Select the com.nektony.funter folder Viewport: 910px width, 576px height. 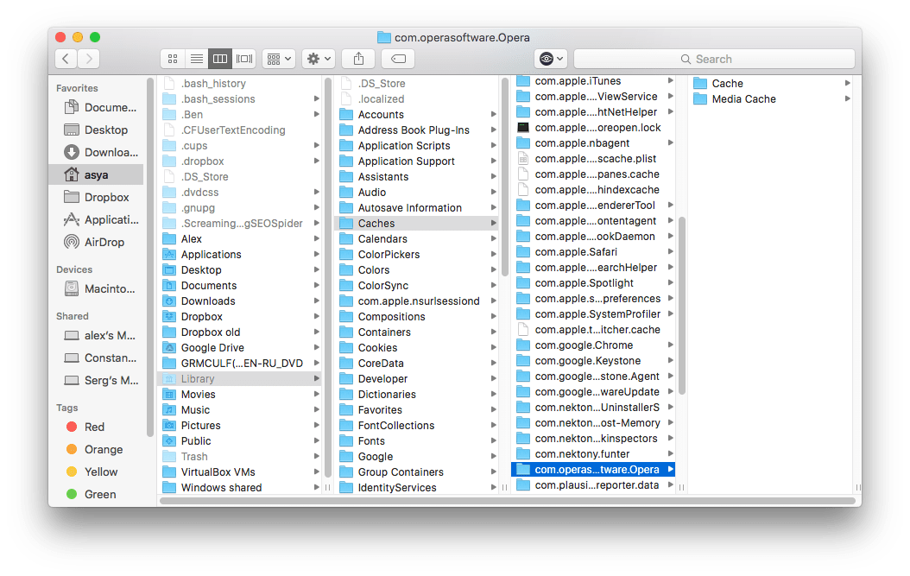[593, 454]
